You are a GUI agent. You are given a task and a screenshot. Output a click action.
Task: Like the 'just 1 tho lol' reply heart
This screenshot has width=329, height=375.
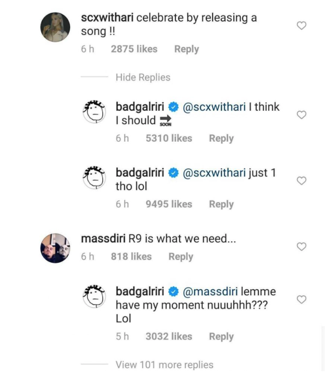(301, 181)
